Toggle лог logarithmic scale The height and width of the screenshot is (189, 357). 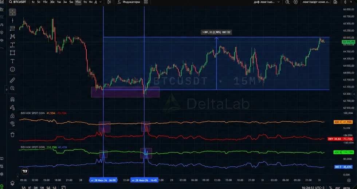click(338, 188)
